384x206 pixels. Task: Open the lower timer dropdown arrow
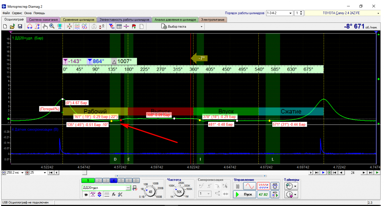295,194
